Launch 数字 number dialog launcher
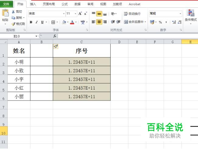This screenshot has width=198, height=149. (x=181, y=30)
